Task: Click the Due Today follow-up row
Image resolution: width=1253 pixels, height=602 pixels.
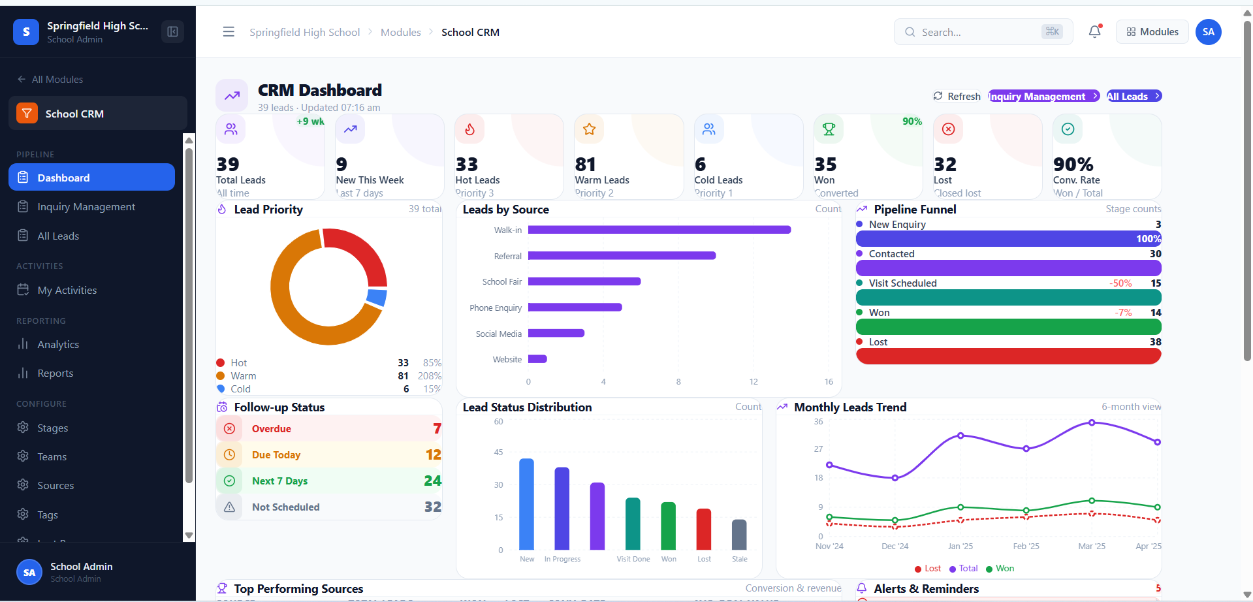Action: pos(329,455)
